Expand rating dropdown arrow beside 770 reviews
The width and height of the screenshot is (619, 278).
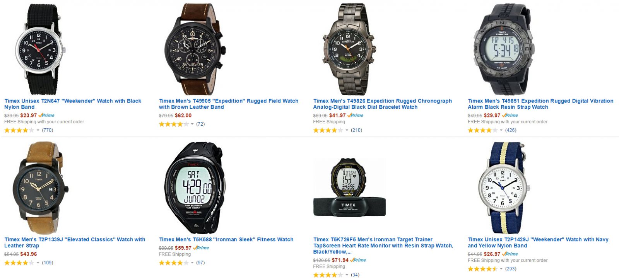click(38, 130)
